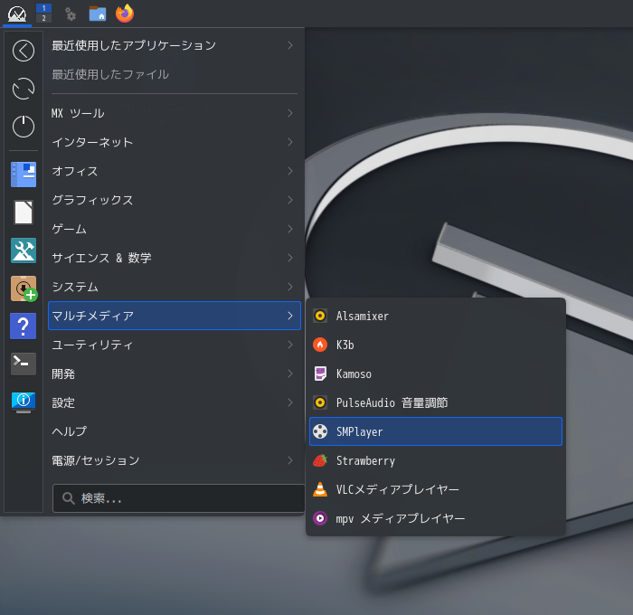The width and height of the screenshot is (633, 615).
Task: Launch the package installer icon with plus
Action: [24, 289]
